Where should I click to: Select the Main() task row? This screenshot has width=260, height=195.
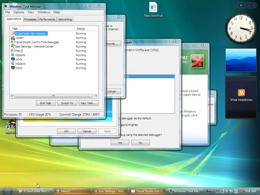point(54,51)
